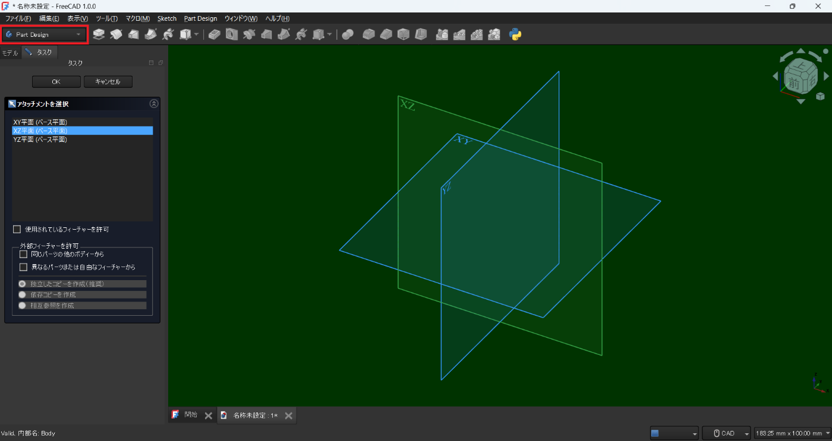832x441 pixels.
Task: Enable 使用されているフィーチャーを許可 checkbox
Action: tap(17, 229)
